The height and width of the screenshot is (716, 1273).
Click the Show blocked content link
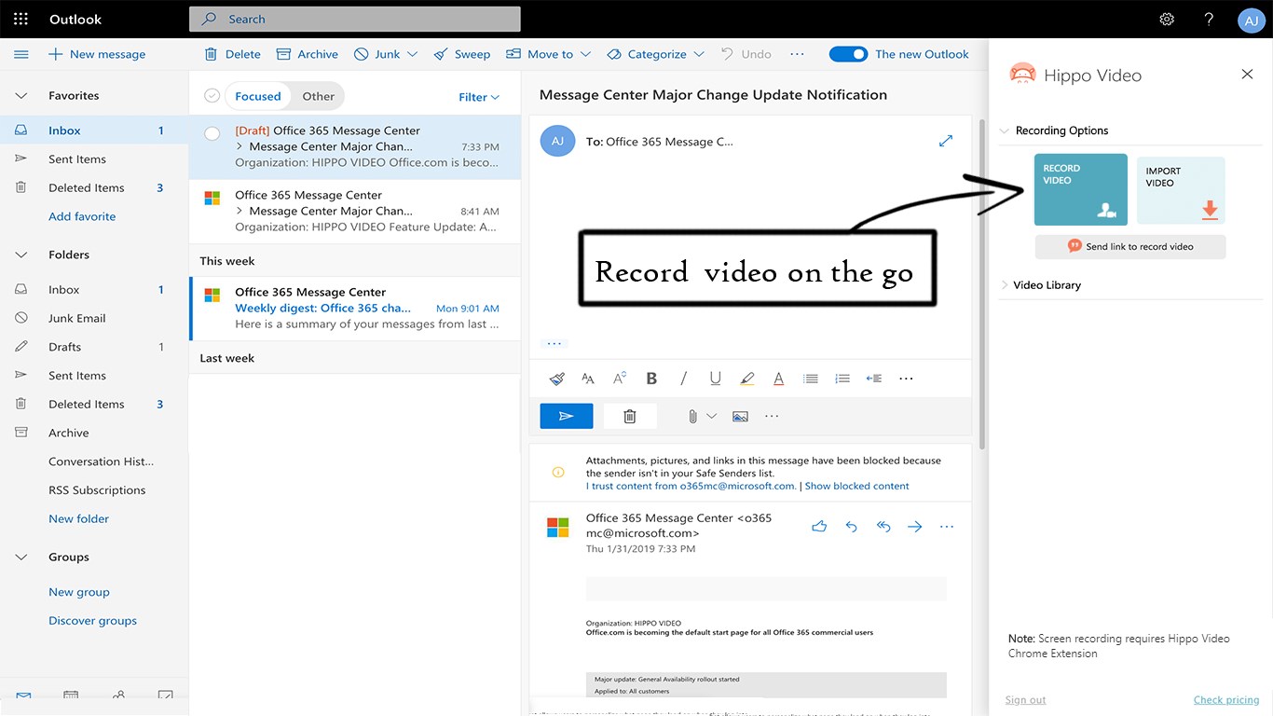tap(857, 486)
